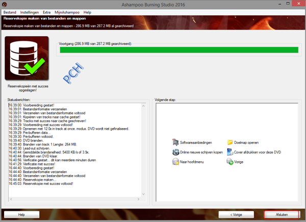
Task: Select log line 'Reservekopie met succes voltooid!'
Action: coord(41,184)
